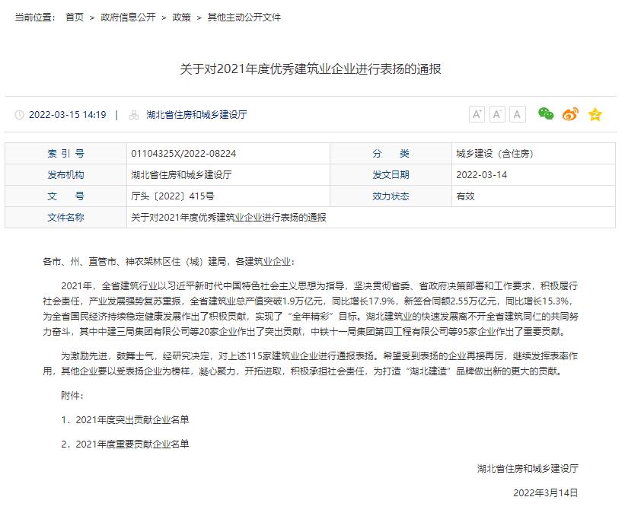Share via the yellow star Qzone icon
Screen dimensions: 625x513
click(x=595, y=114)
